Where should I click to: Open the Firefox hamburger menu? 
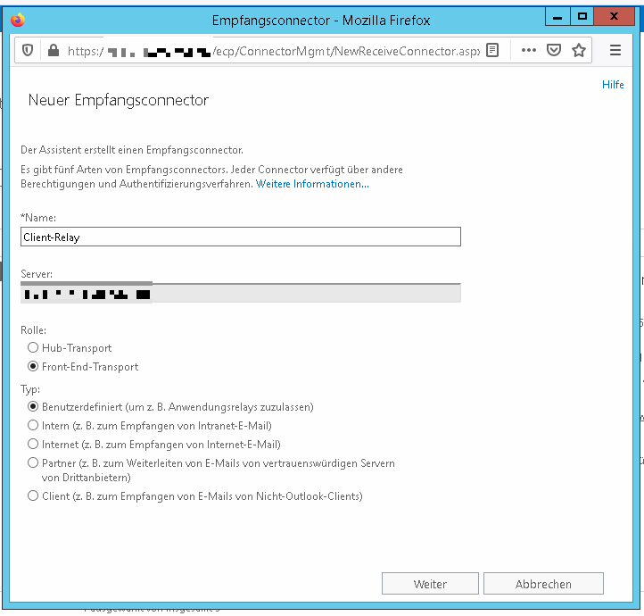click(x=615, y=51)
